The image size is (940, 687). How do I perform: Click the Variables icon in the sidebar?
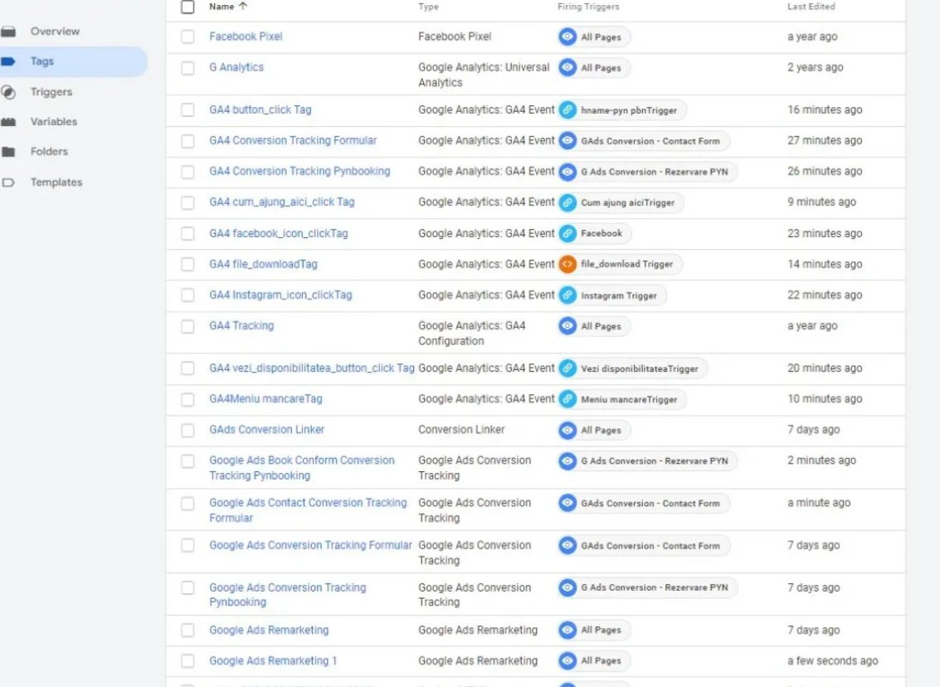(8, 122)
